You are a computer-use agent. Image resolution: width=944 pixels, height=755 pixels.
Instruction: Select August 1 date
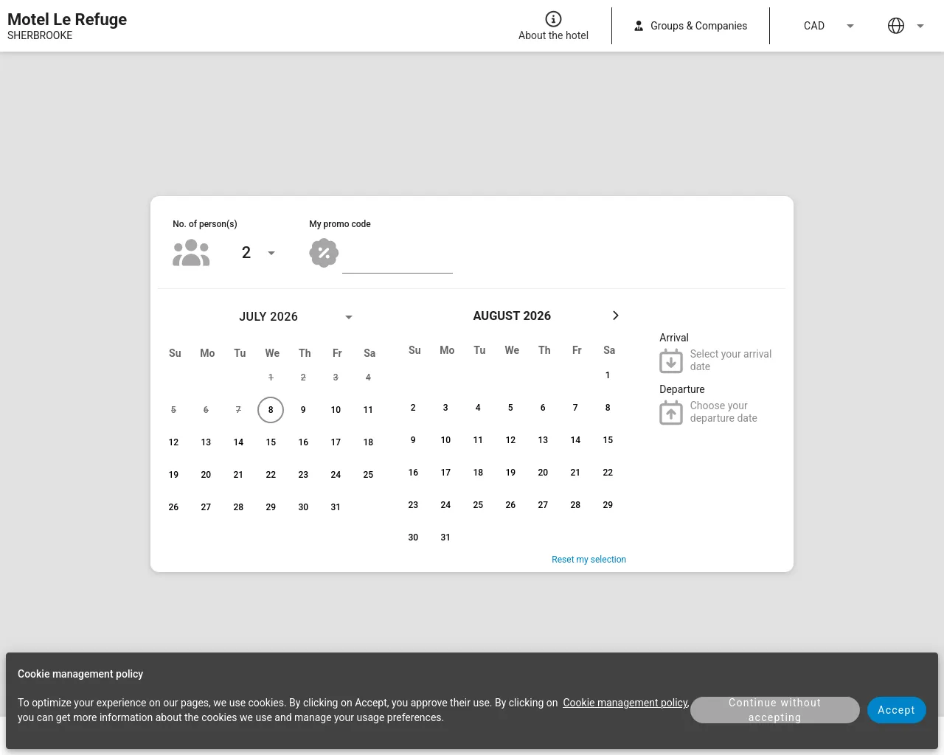pos(608,375)
